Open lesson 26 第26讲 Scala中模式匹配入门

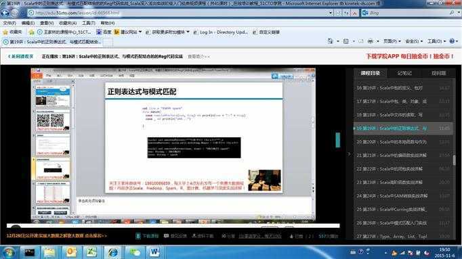[x=403, y=223]
